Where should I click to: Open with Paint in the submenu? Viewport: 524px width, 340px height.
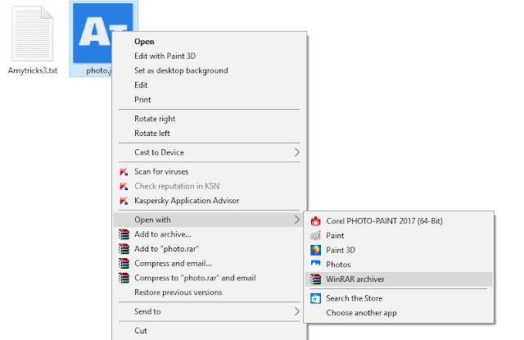[x=399, y=236]
